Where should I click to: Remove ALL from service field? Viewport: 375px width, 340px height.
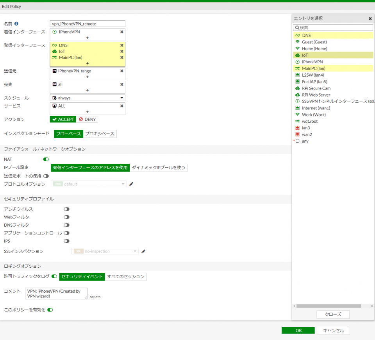122,106
